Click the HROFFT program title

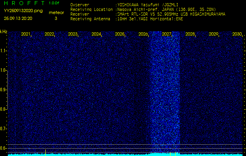[x=24, y=3]
